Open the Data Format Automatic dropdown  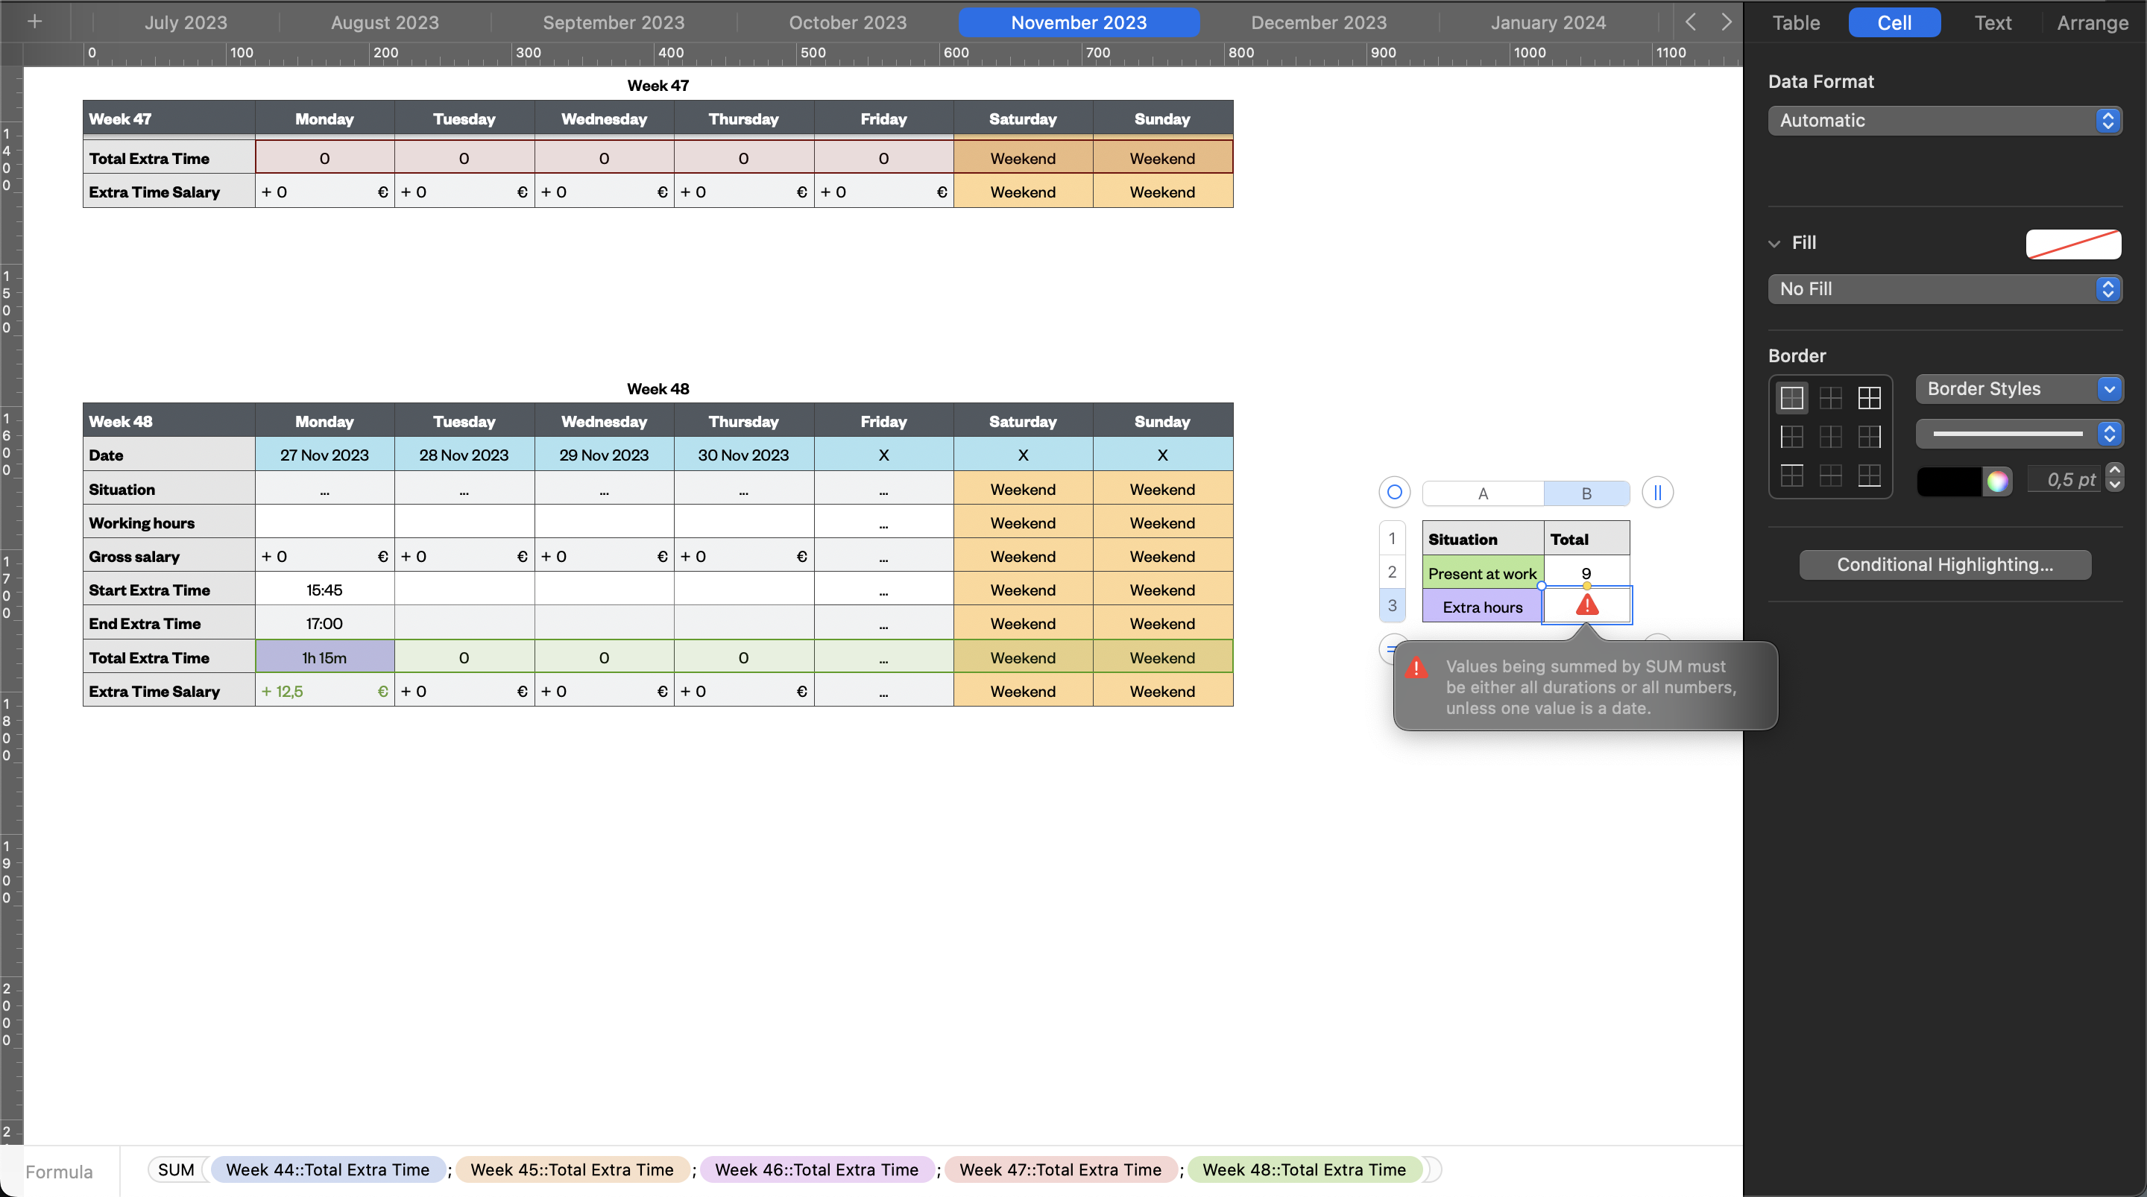(1944, 120)
